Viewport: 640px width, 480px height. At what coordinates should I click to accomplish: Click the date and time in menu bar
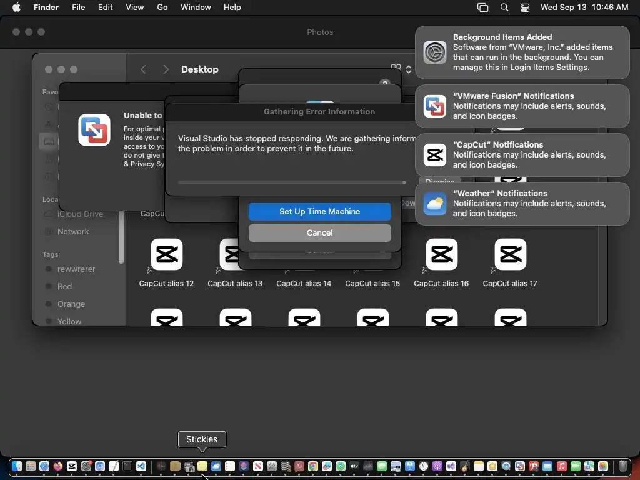coord(584,7)
